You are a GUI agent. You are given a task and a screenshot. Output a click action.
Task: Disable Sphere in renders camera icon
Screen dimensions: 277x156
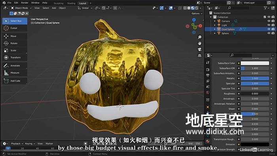tap(273, 33)
